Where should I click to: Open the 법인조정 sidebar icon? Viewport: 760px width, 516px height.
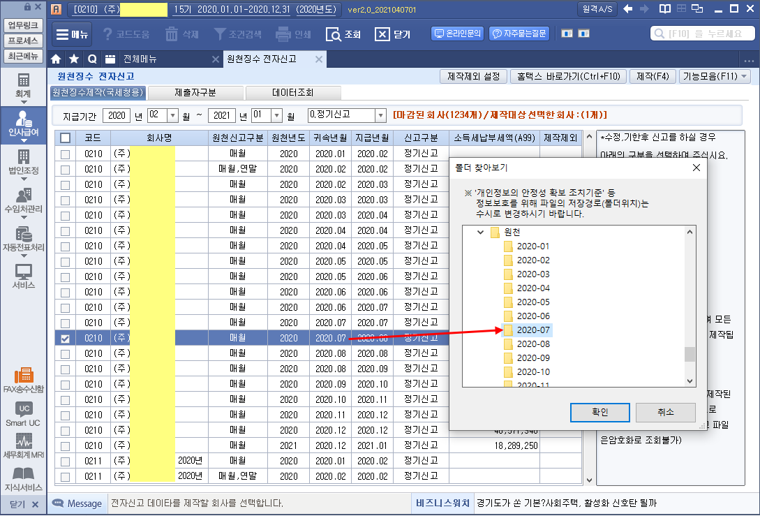pos(23,161)
